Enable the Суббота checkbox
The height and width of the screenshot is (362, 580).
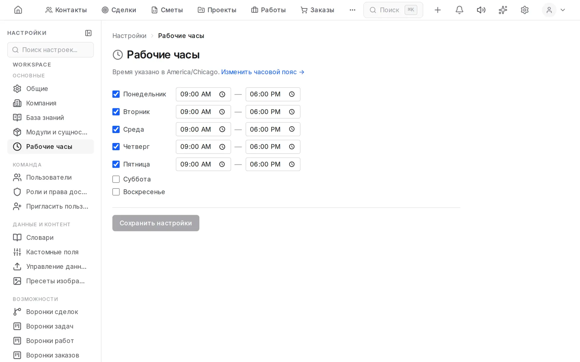point(116,179)
